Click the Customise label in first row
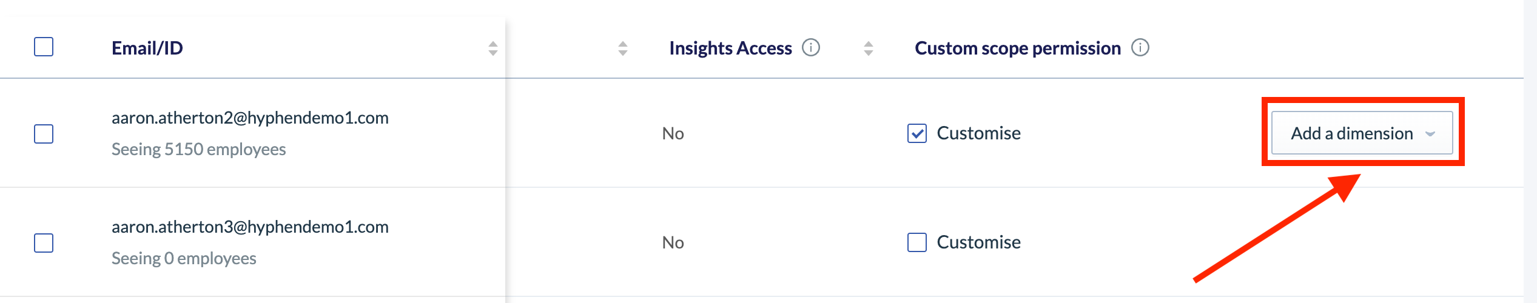1537x303 pixels. (978, 133)
